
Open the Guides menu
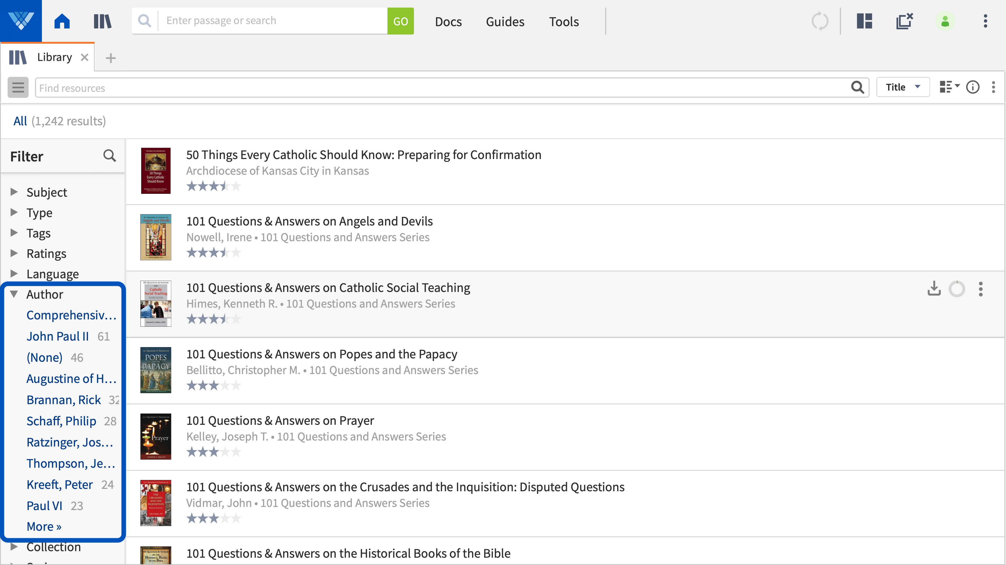click(505, 21)
